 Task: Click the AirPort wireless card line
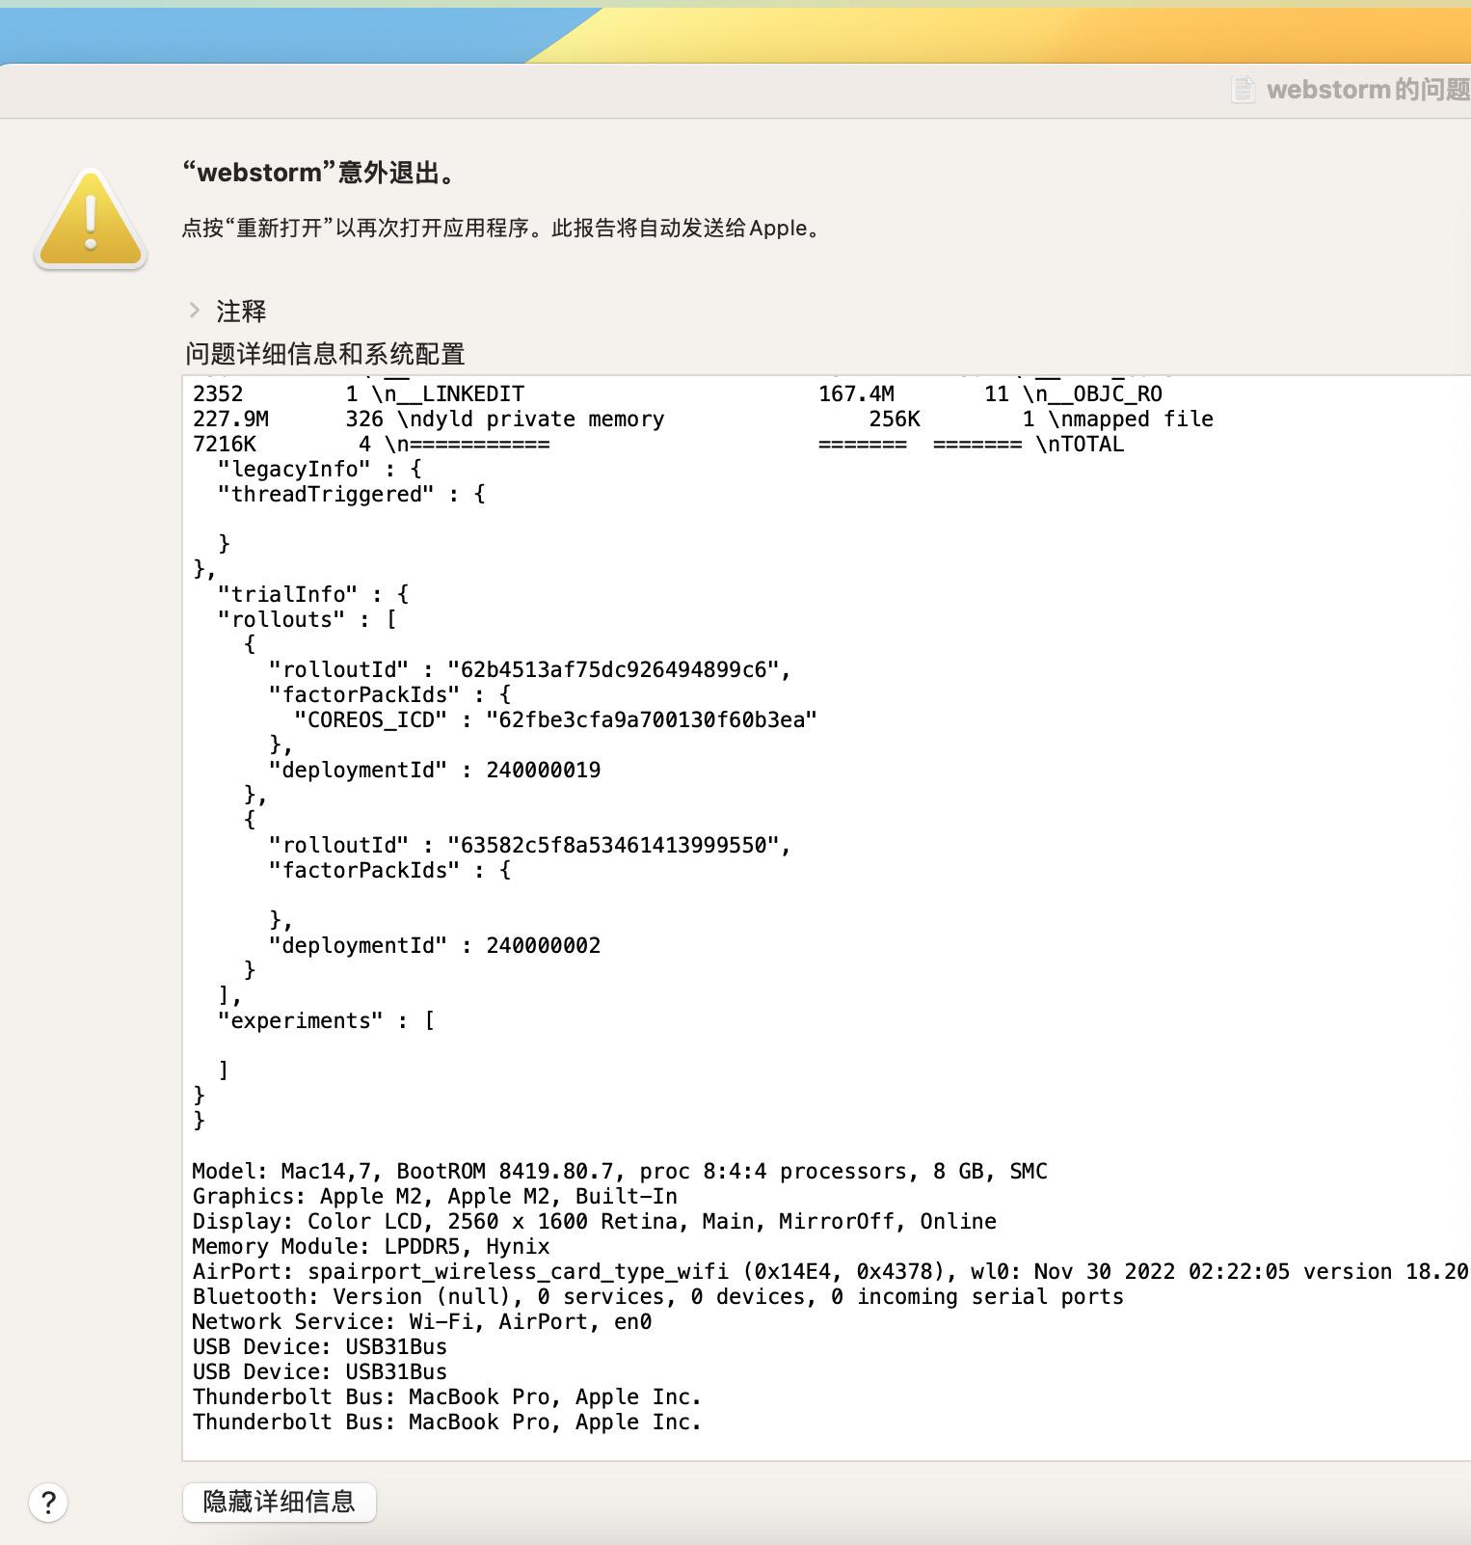pos(830,1272)
